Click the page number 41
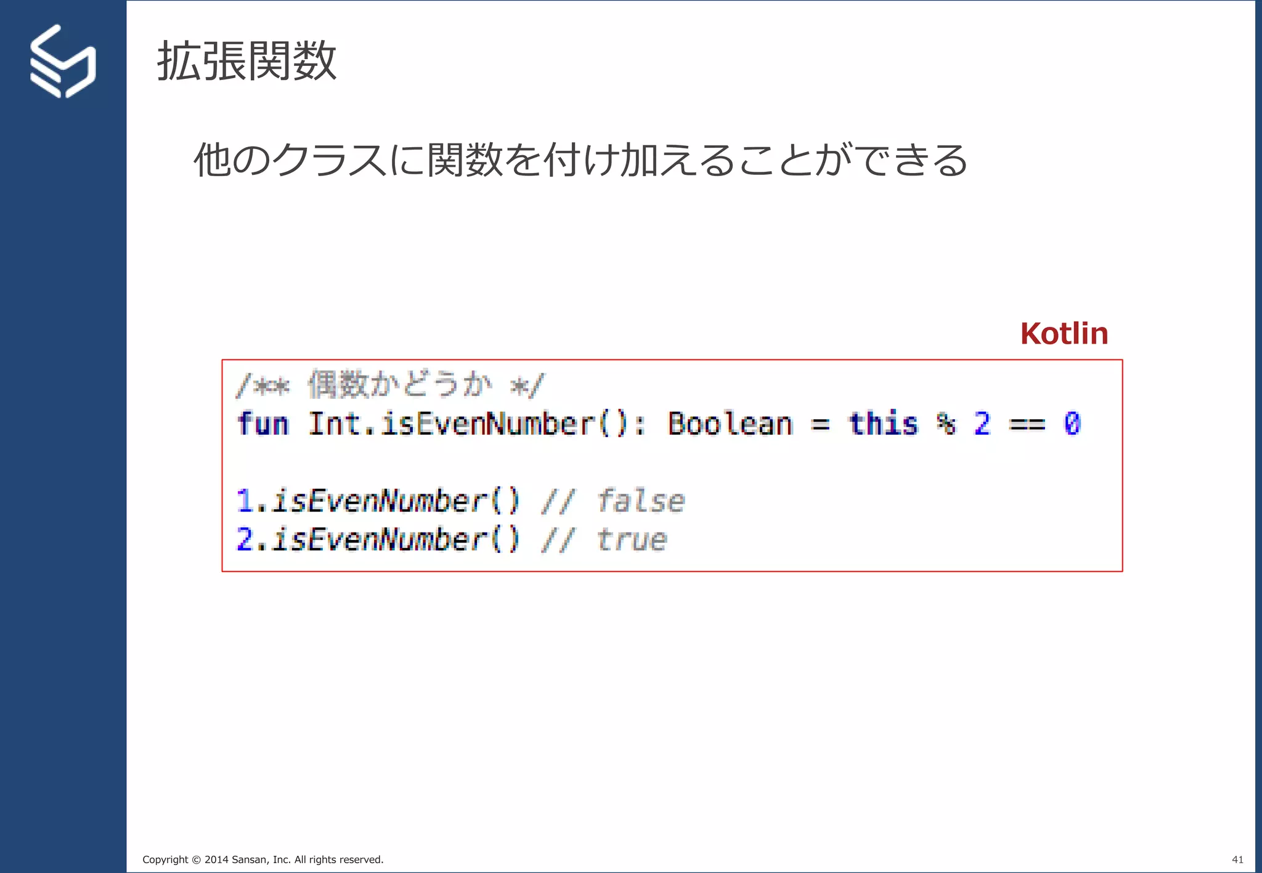 (1237, 859)
